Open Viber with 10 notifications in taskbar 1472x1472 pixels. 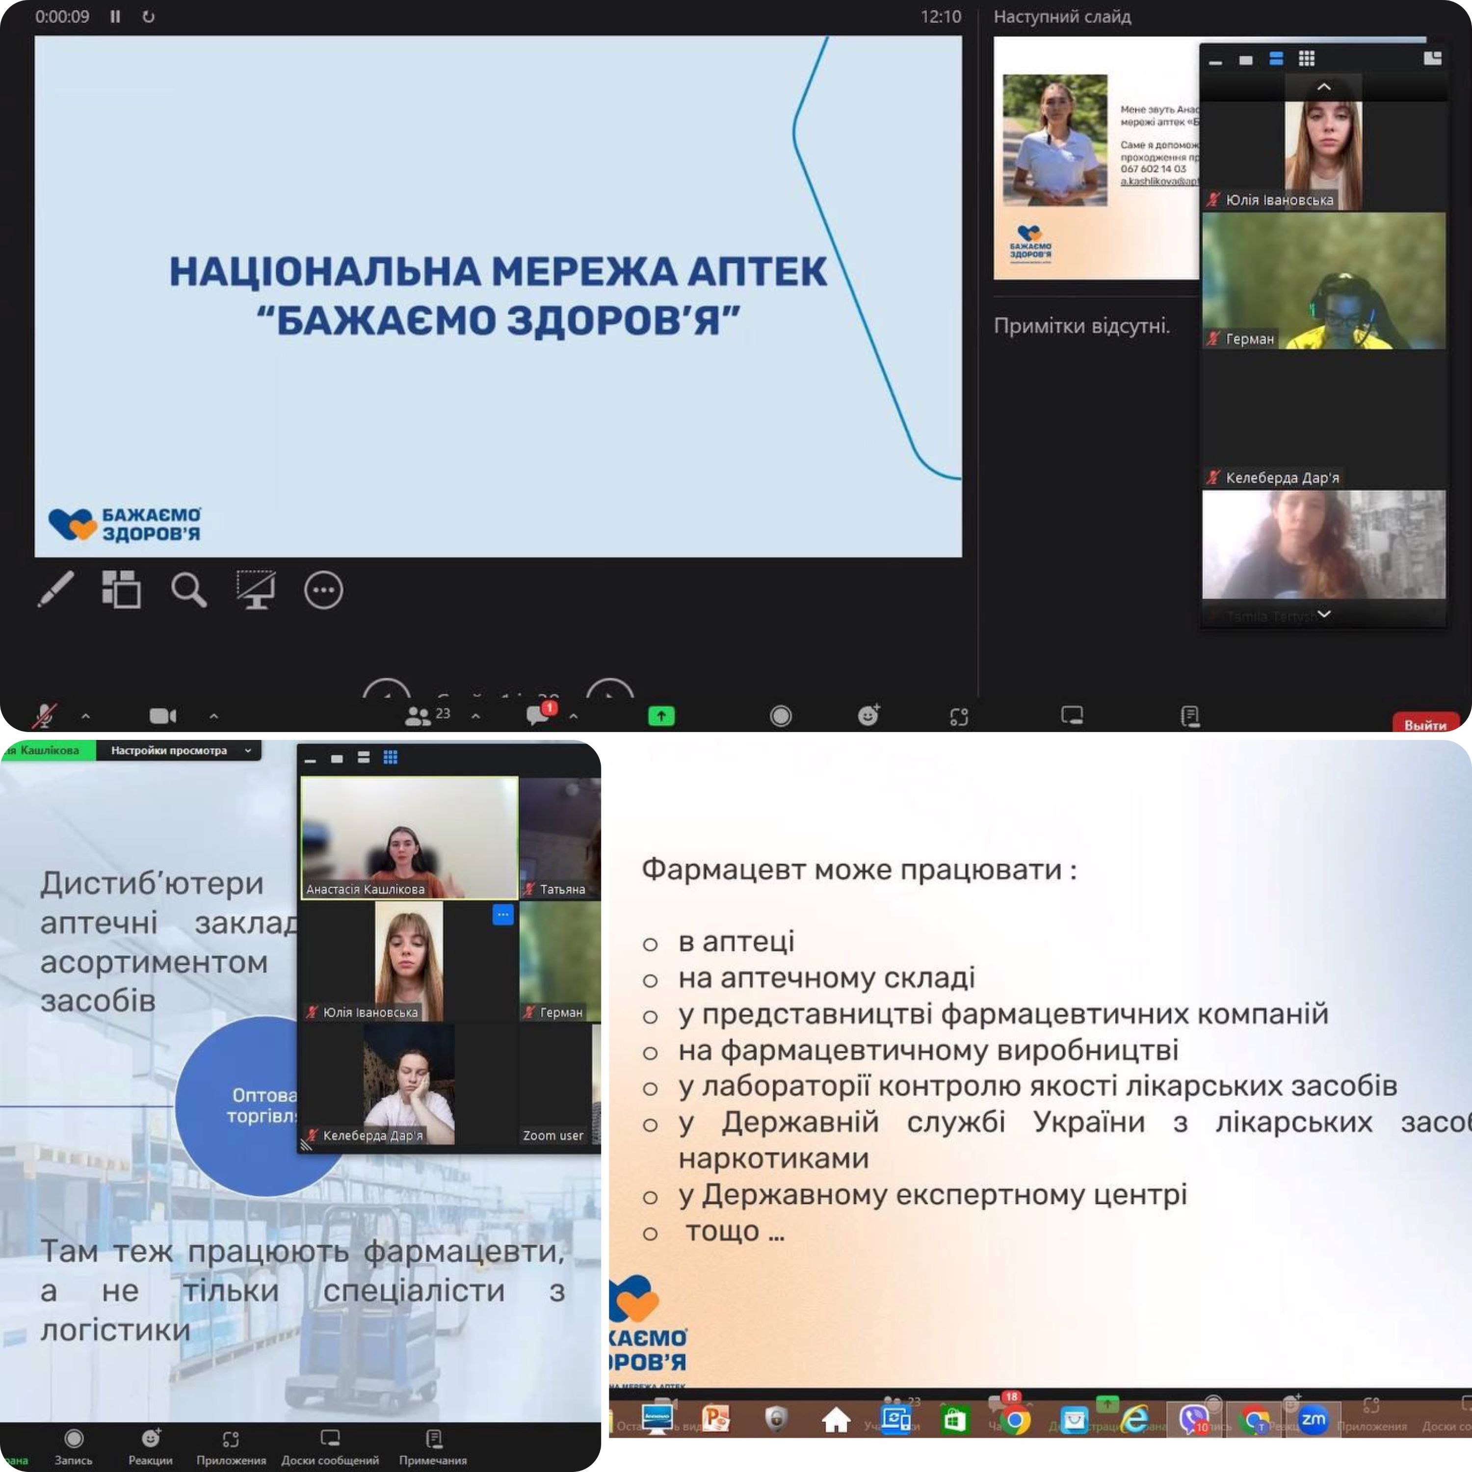1193,1420
